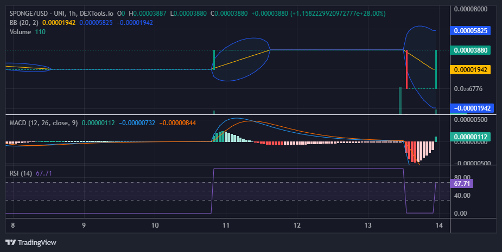Click the blue -0.00001942 price tag
502x252 pixels.
pos(472,108)
